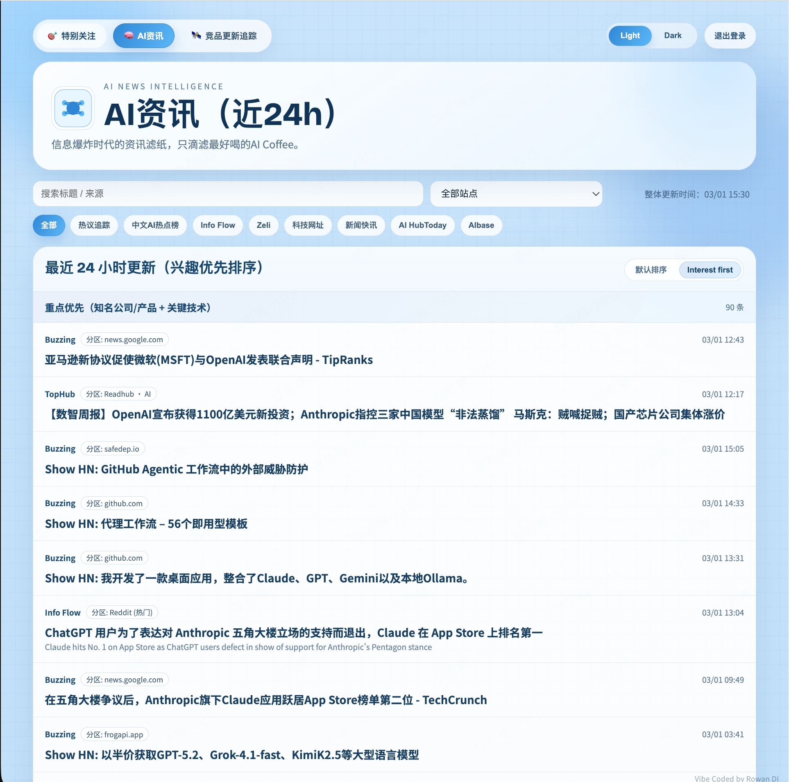This screenshot has width=789, height=782.
Task: Click the 退出登录 logout button
Action: pyautogui.click(x=729, y=36)
